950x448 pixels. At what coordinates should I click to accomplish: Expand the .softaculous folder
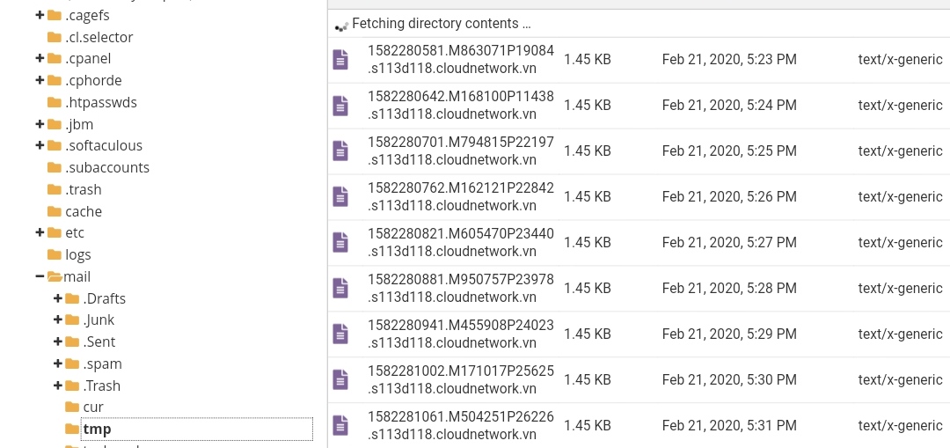pyautogui.click(x=40, y=145)
